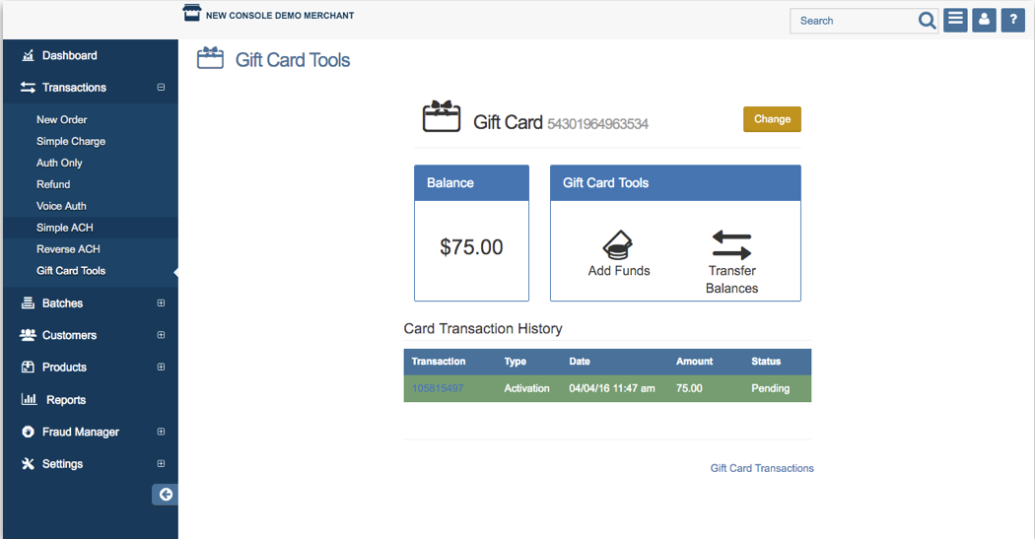Screen dimensions: 1035x539
Task: Open Voice Auth menu item
Action: [x=61, y=206]
